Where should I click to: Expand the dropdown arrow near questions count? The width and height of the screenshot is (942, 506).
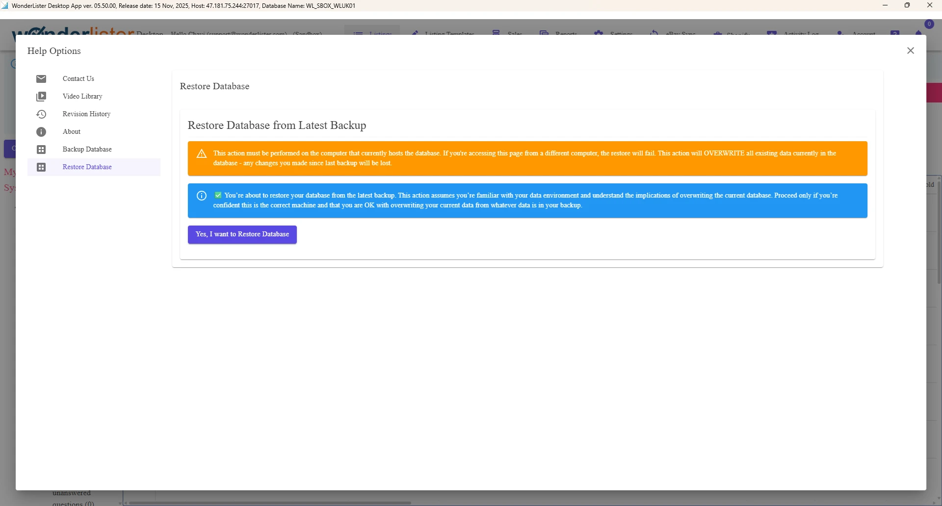(x=120, y=503)
